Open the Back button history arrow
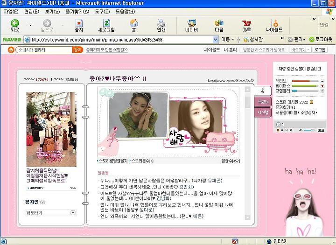Image resolution: width=336 pixels, height=245 pixels. (x=30, y=26)
